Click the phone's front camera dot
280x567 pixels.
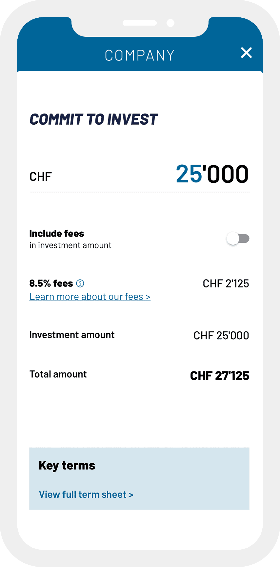170,23
